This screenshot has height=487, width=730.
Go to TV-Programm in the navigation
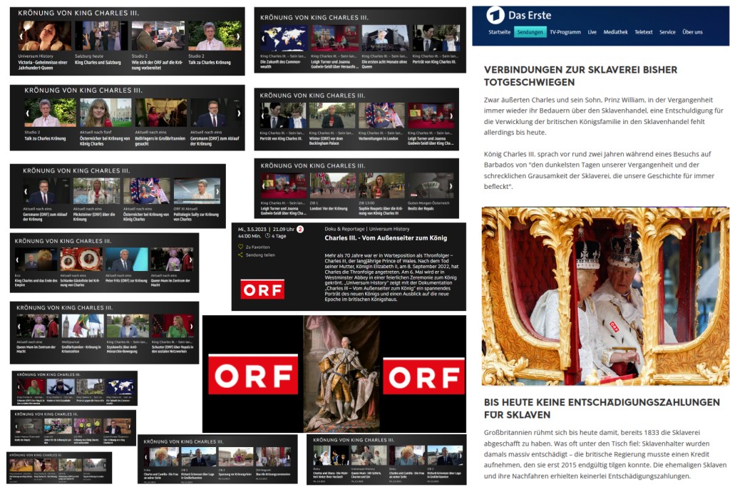point(565,32)
